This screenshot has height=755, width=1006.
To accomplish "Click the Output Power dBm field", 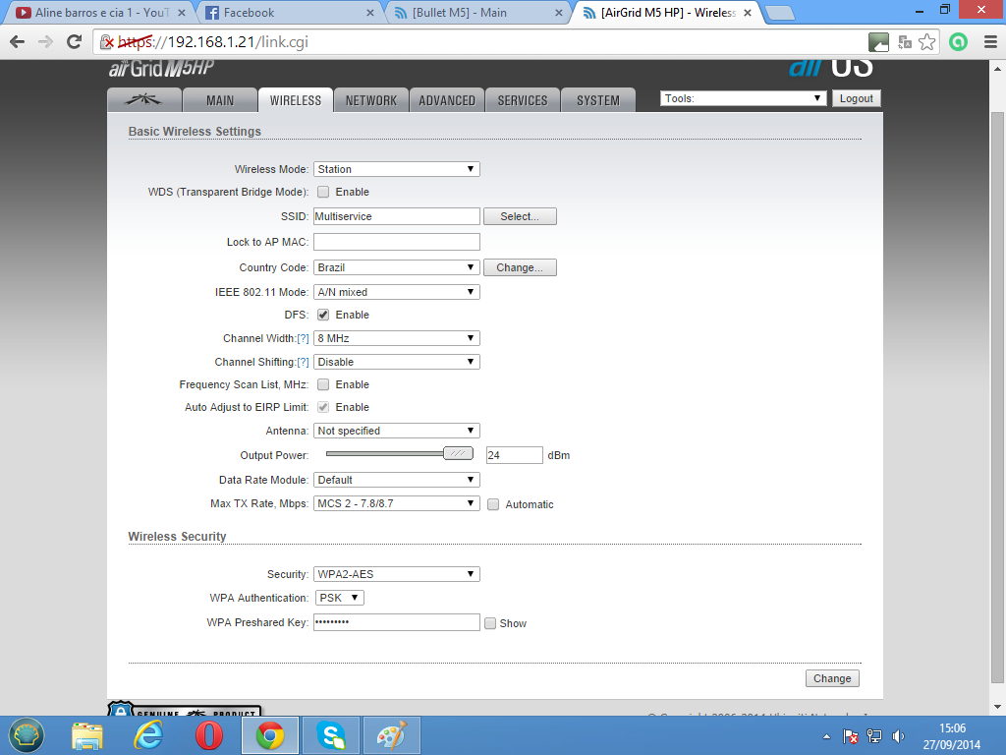I will pyautogui.click(x=514, y=455).
